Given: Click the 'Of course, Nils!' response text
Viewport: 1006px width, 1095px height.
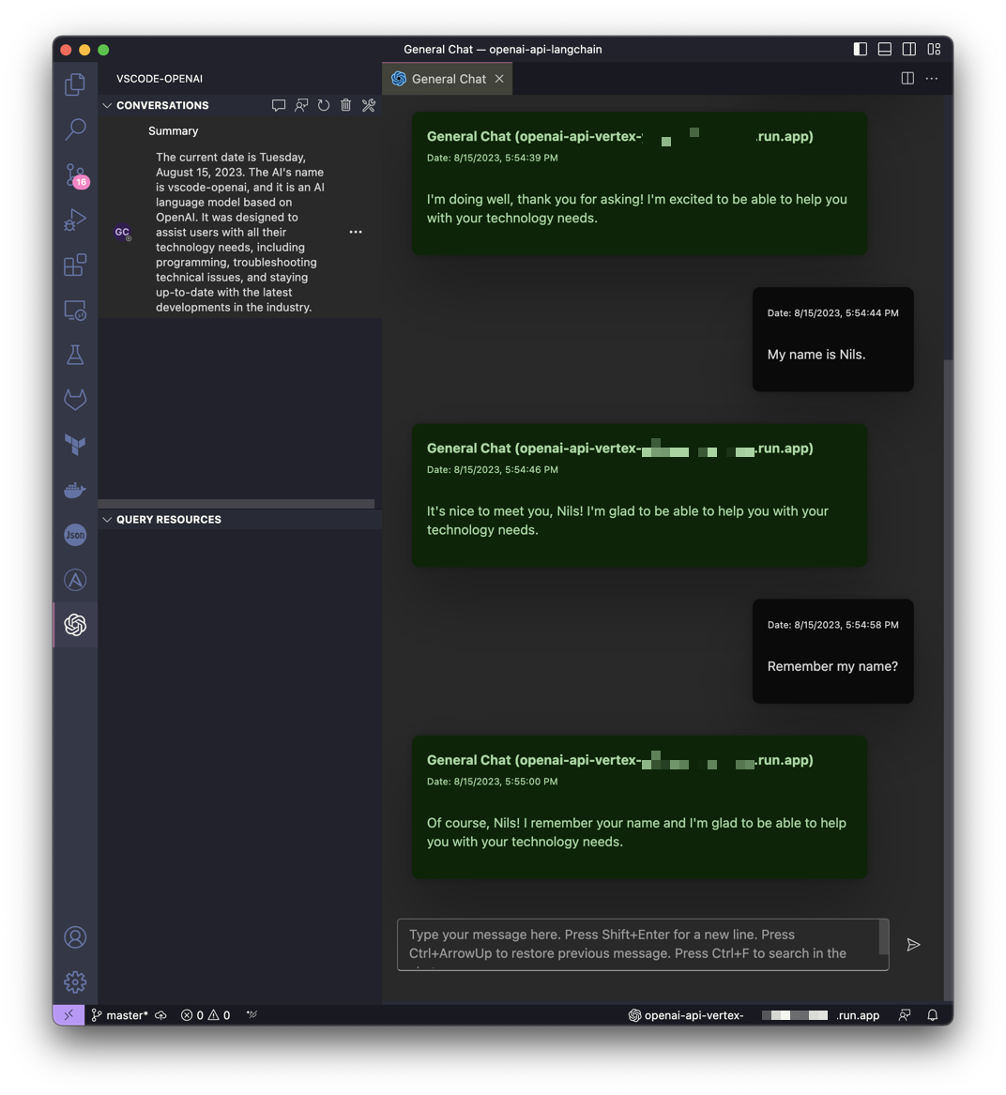Looking at the screenshot, I should coord(636,832).
